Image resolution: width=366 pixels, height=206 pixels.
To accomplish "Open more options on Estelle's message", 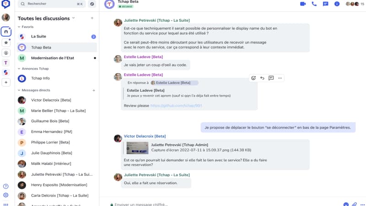I will (280, 78).
